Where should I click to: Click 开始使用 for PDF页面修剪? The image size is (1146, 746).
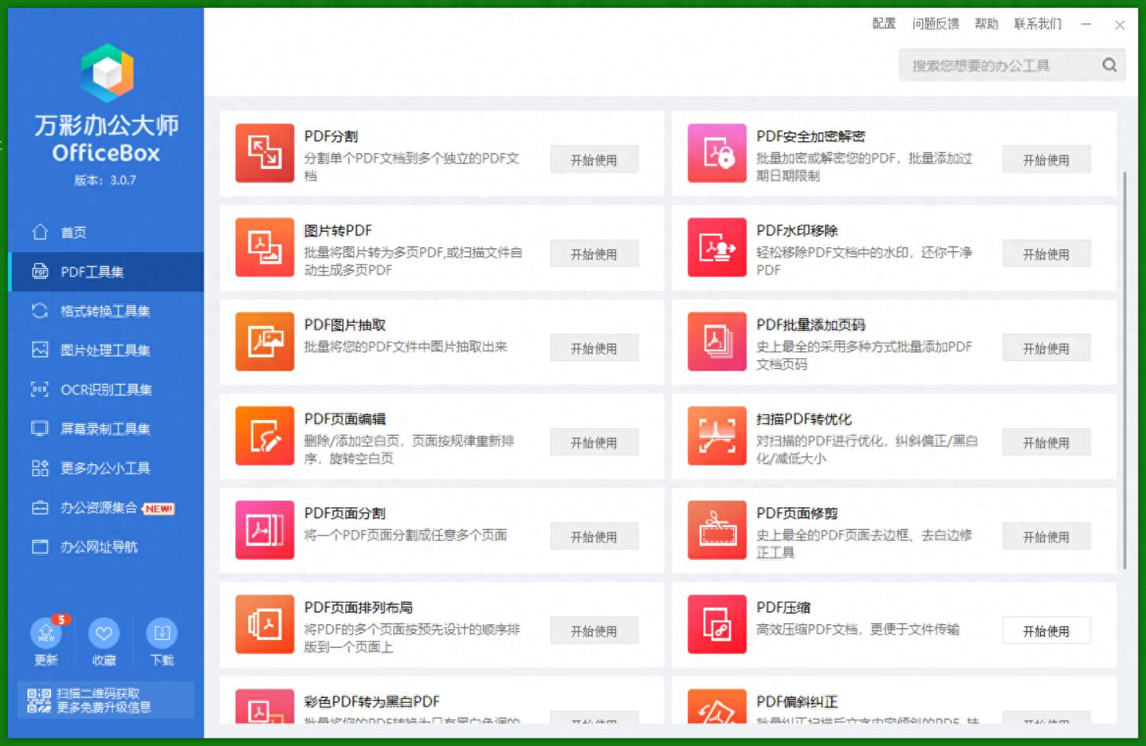(1046, 536)
